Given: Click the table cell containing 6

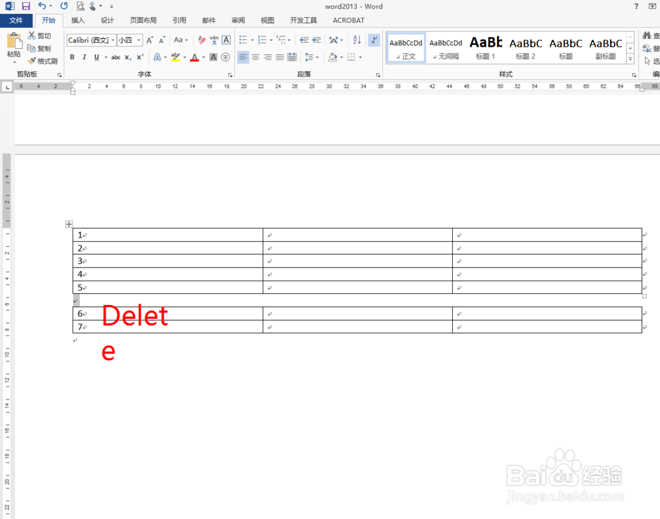Looking at the screenshot, I should click(x=168, y=314).
